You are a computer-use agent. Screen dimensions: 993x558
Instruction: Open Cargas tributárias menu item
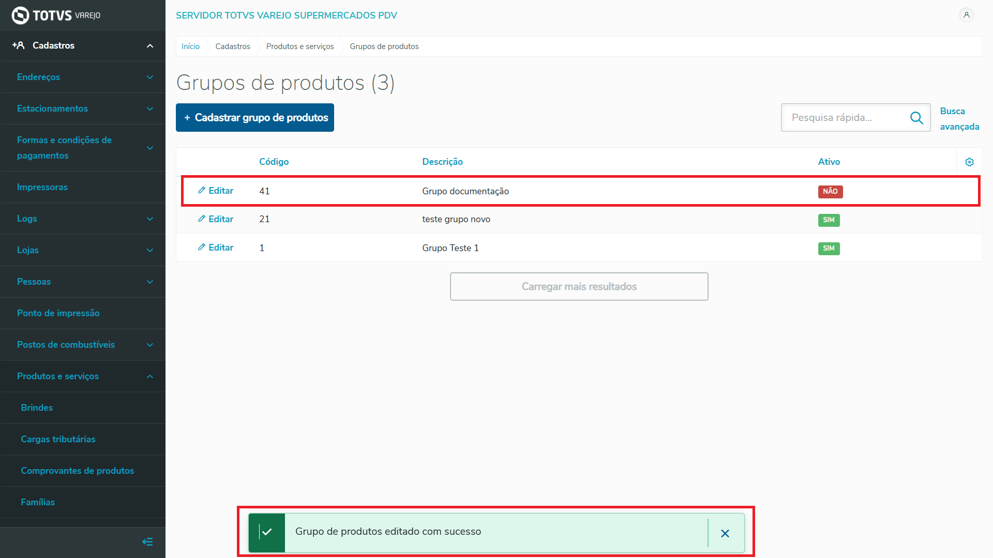(x=58, y=439)
